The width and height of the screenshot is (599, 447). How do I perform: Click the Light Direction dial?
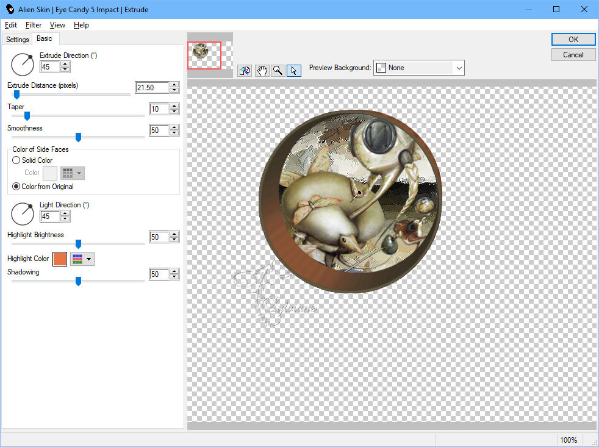click(x=22, y=214)
